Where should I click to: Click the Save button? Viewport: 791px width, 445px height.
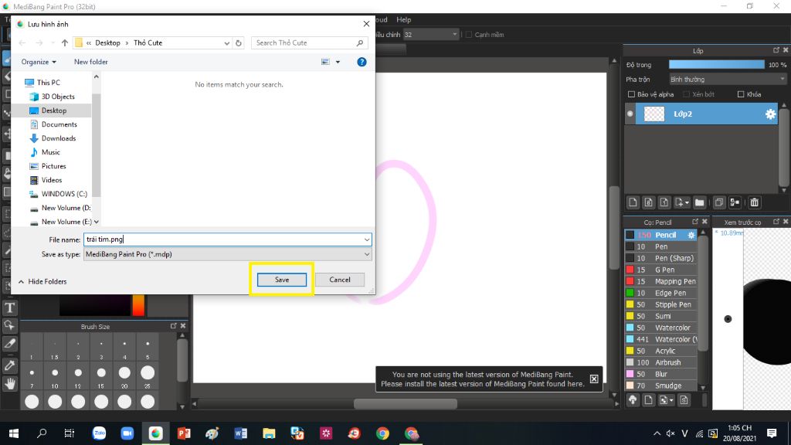coord(281,280)
